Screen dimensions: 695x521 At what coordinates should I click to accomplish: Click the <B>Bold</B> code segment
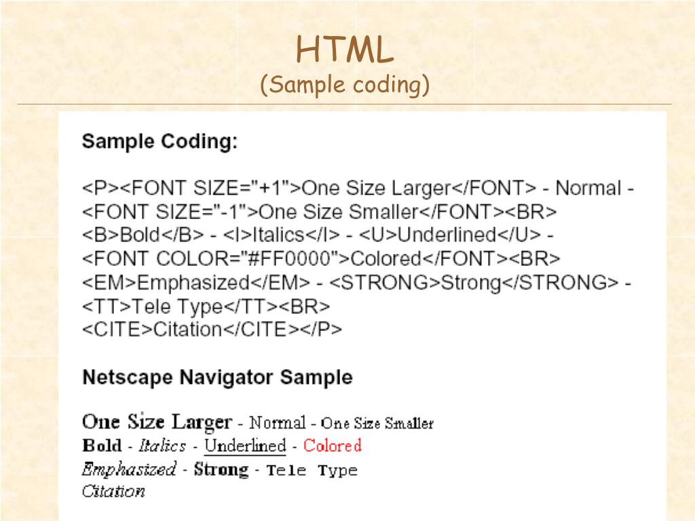(x=143, y=235)
